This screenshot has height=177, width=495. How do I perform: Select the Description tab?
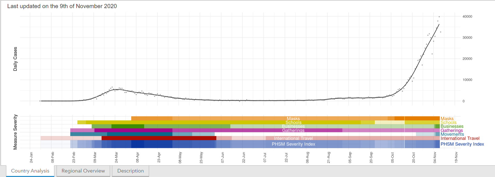click(x=130, y=171)
